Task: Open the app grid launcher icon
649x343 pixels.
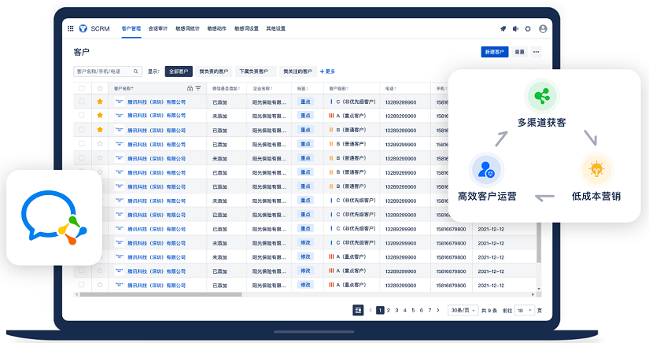Action: pos(71,28)
